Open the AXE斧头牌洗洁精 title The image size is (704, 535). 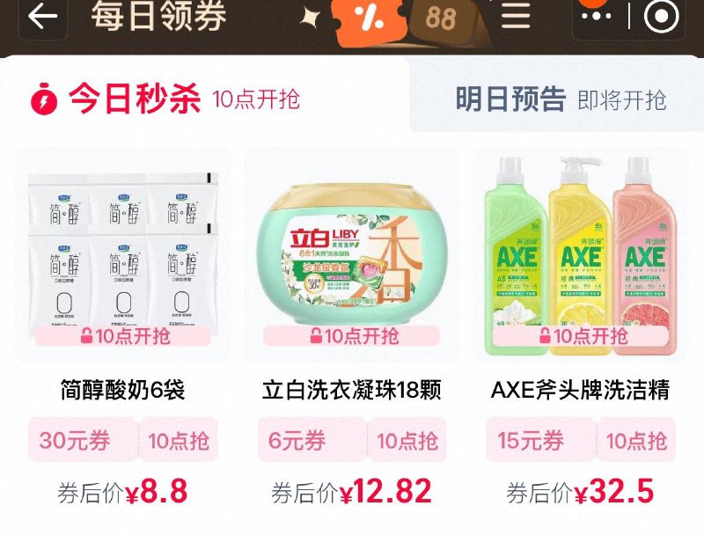point(581,390)
